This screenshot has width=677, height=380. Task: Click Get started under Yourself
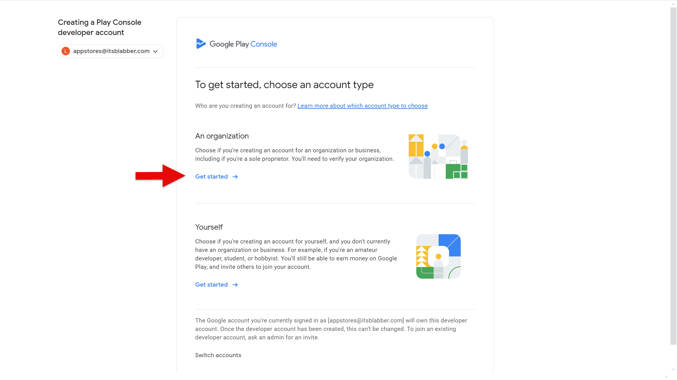pos(211,285)
